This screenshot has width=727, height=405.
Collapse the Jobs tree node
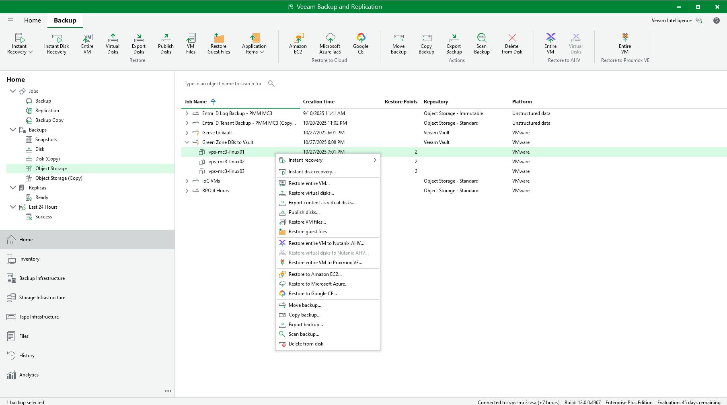pyautogui.click(x=13, y=91)
